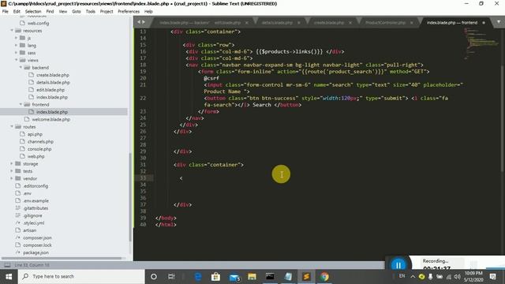Click the tab scroll left/right arrows

[141, 22]
